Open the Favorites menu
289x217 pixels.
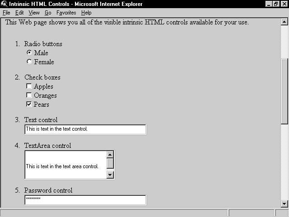click(66, 13)
